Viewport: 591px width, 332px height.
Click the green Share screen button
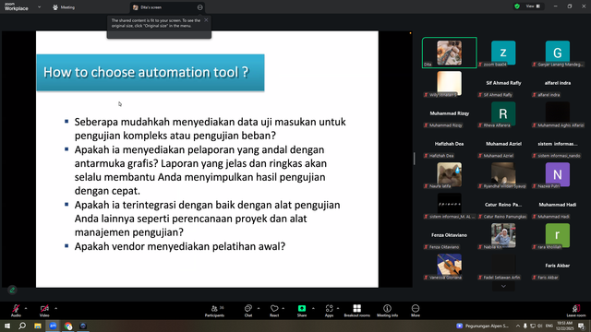pos(302,310)
